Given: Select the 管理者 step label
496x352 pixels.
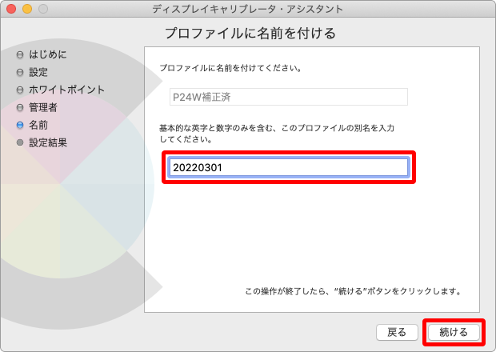Looking at the screenshot, I should [x=43, y=107].
